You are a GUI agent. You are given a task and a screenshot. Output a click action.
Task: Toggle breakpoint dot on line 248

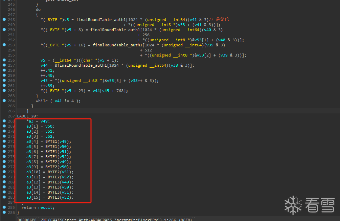(x=4, y=20)
